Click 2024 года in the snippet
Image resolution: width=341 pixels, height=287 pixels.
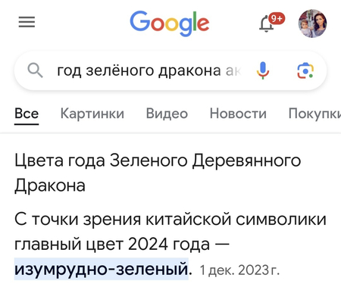point(169,245)
